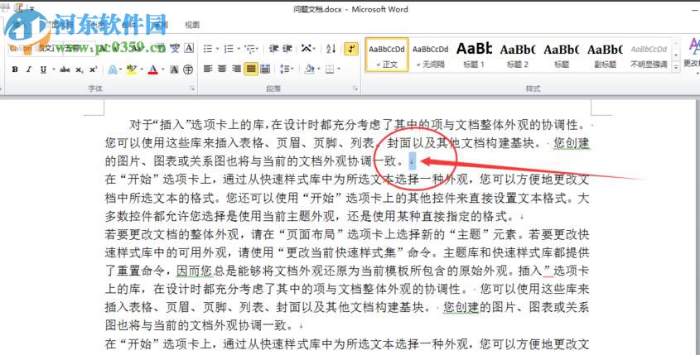Sort the selected text
The image size is (700, 355).
point(331,49)
